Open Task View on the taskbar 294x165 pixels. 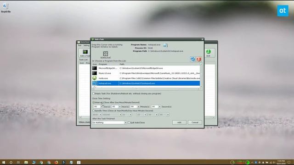[x=18, y=162]
